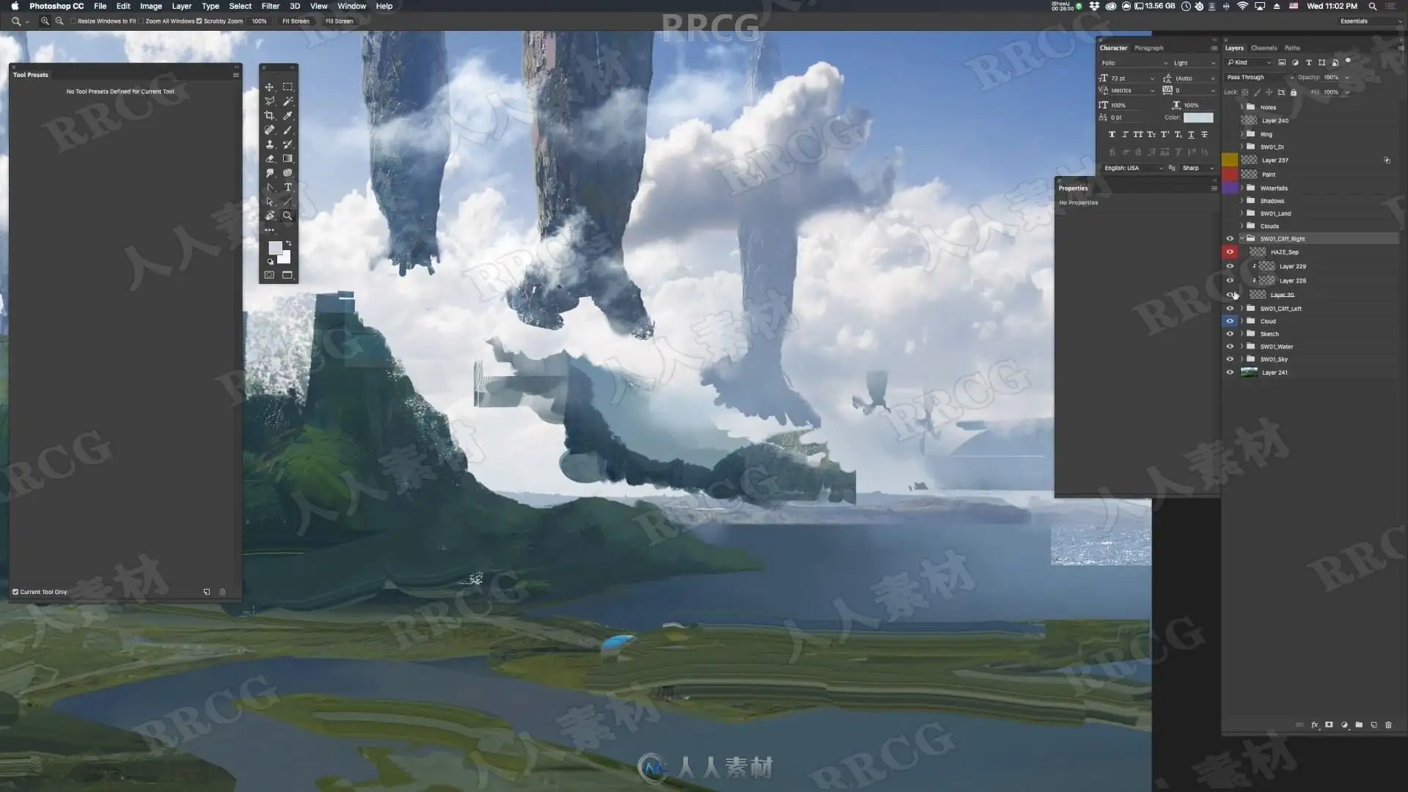Change screen mode from toolbox bottom
Image resolution: width=1408 pixels, height=792 pixels.
287,275
